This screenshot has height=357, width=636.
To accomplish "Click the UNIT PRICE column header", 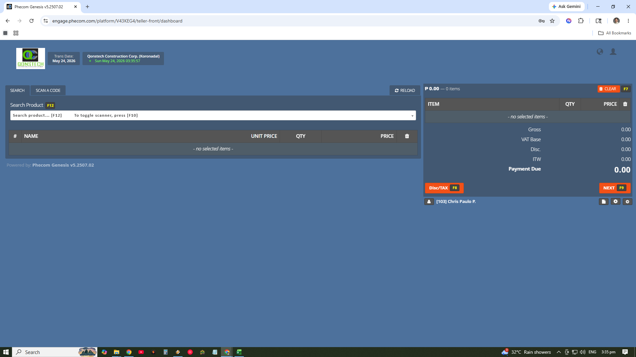I will (x=264, y=136).
